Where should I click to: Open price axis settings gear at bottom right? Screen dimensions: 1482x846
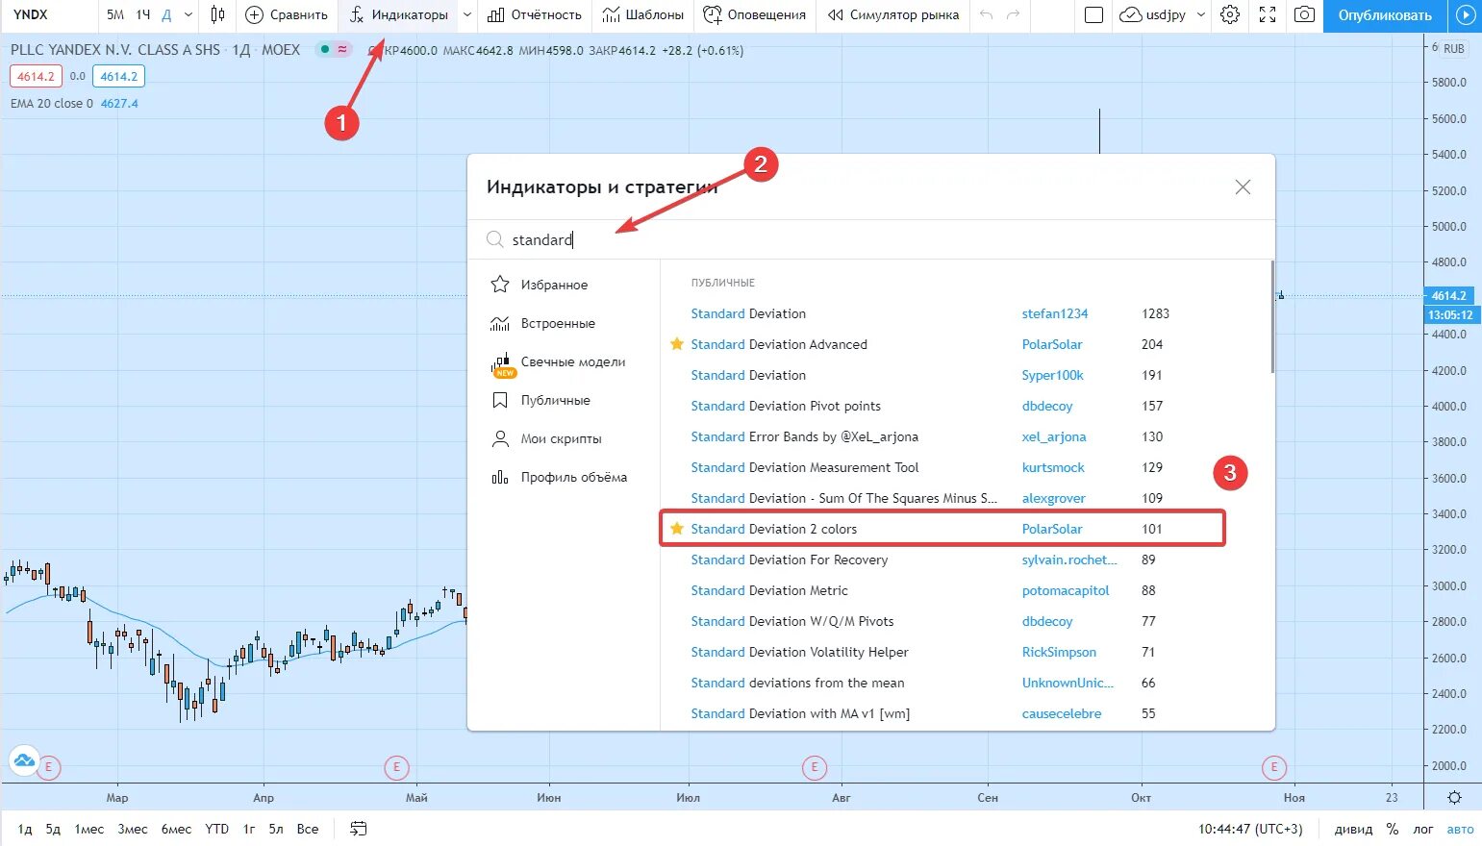point(1454,798)
